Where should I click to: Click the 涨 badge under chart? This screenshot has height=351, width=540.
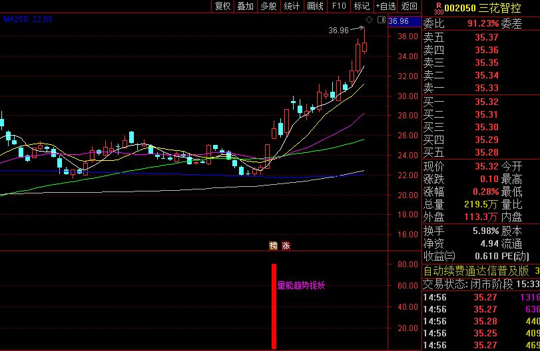click(x=286, y=245)
